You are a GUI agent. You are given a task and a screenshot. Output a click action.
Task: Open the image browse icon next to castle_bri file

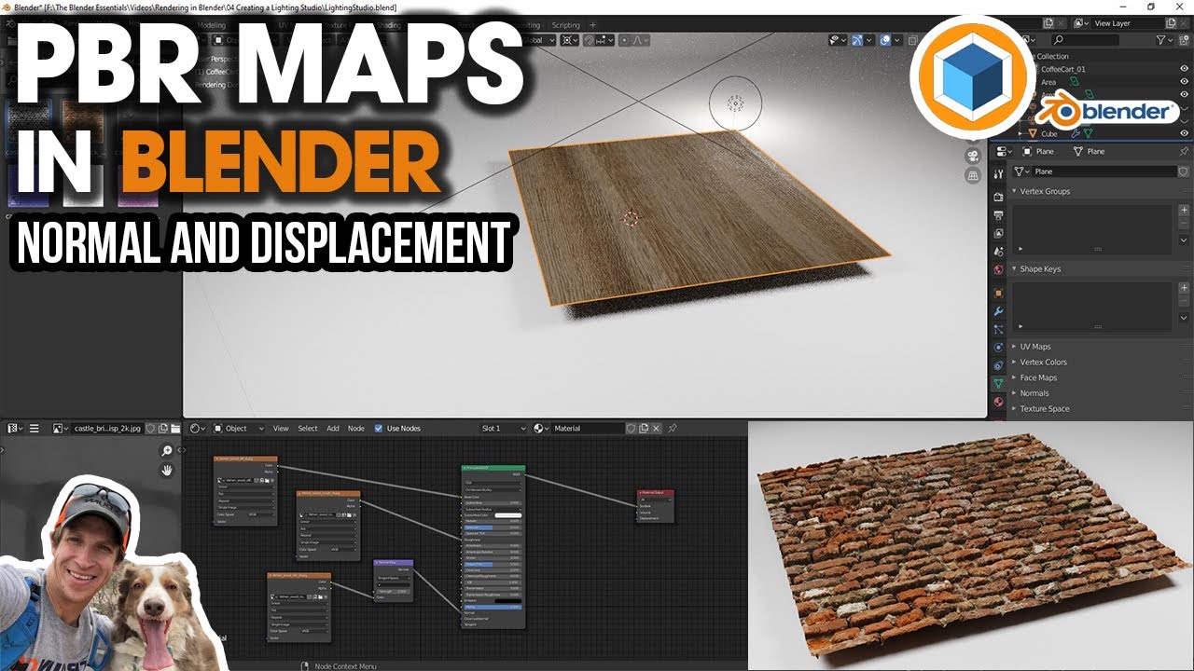pos(60,429)
